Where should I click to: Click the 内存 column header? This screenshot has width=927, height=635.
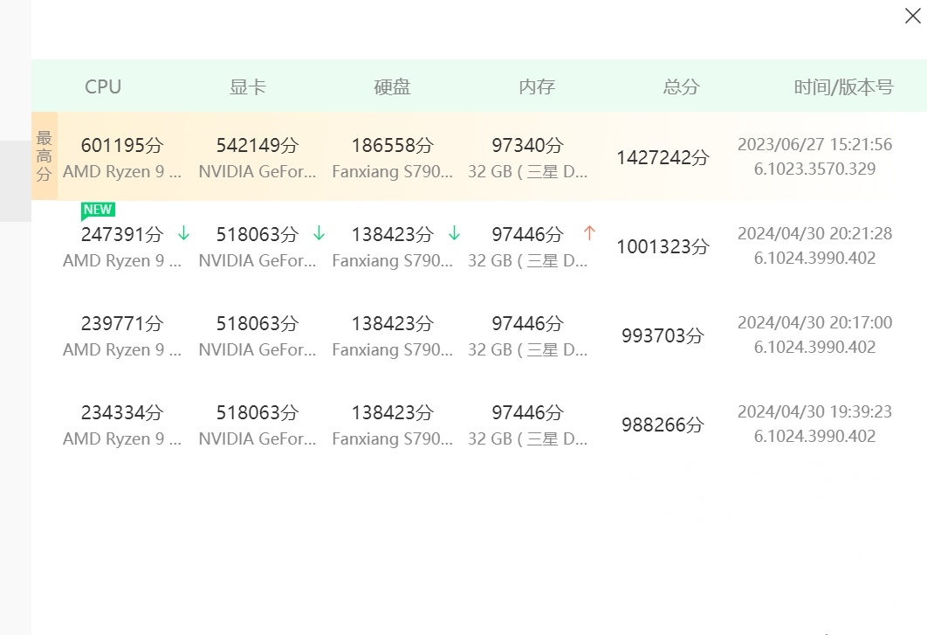(x=536, y=86)
